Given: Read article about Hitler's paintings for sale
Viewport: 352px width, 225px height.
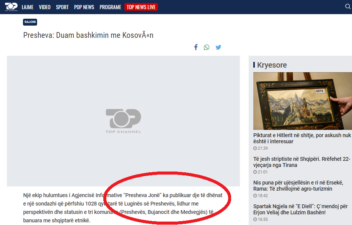Looking at the screenshot, I should click(x=302, y=138).
